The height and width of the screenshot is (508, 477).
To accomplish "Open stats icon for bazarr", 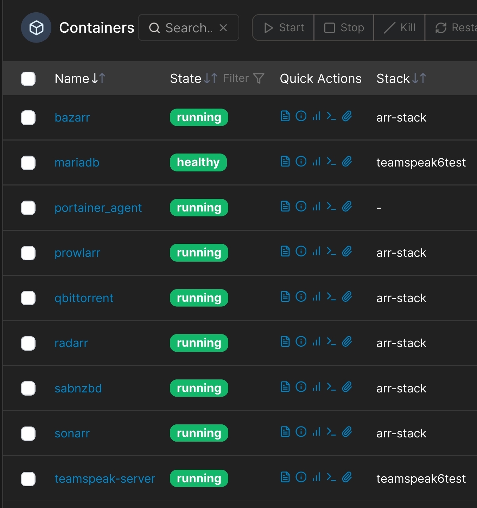I will (317, 116).
